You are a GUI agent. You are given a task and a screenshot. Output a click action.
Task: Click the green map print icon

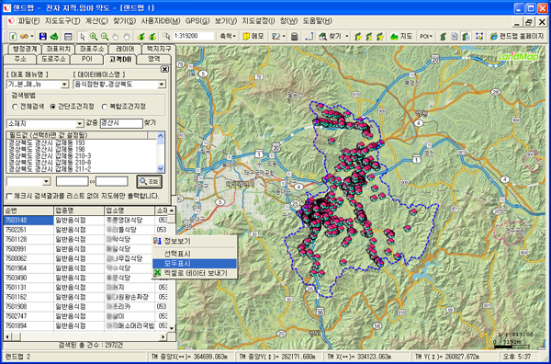coord(54,36)
